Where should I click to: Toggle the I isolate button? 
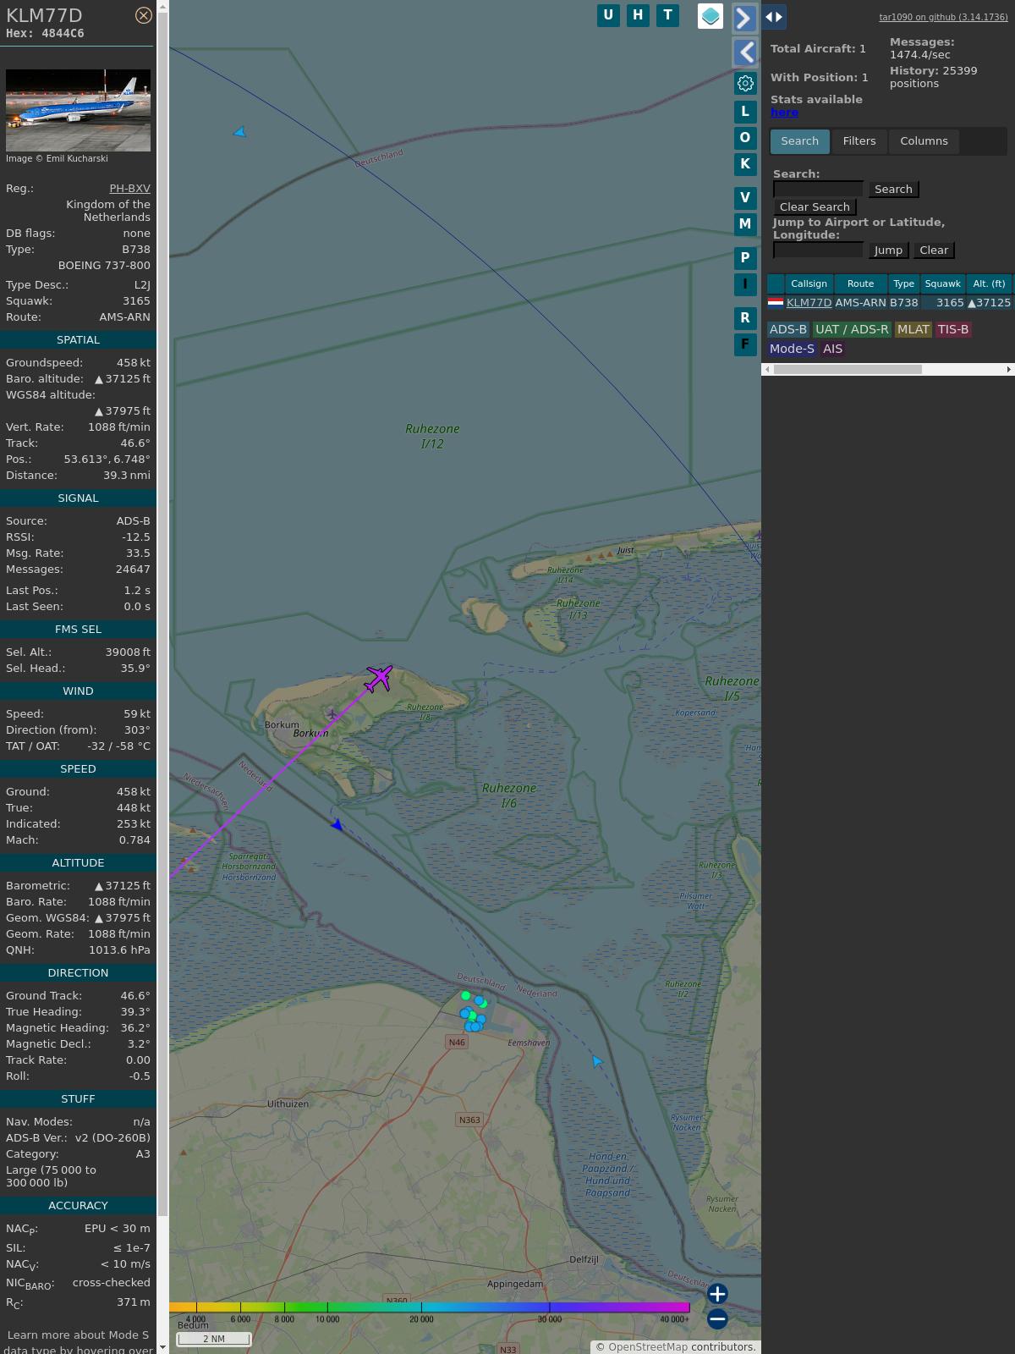[745, 284]
